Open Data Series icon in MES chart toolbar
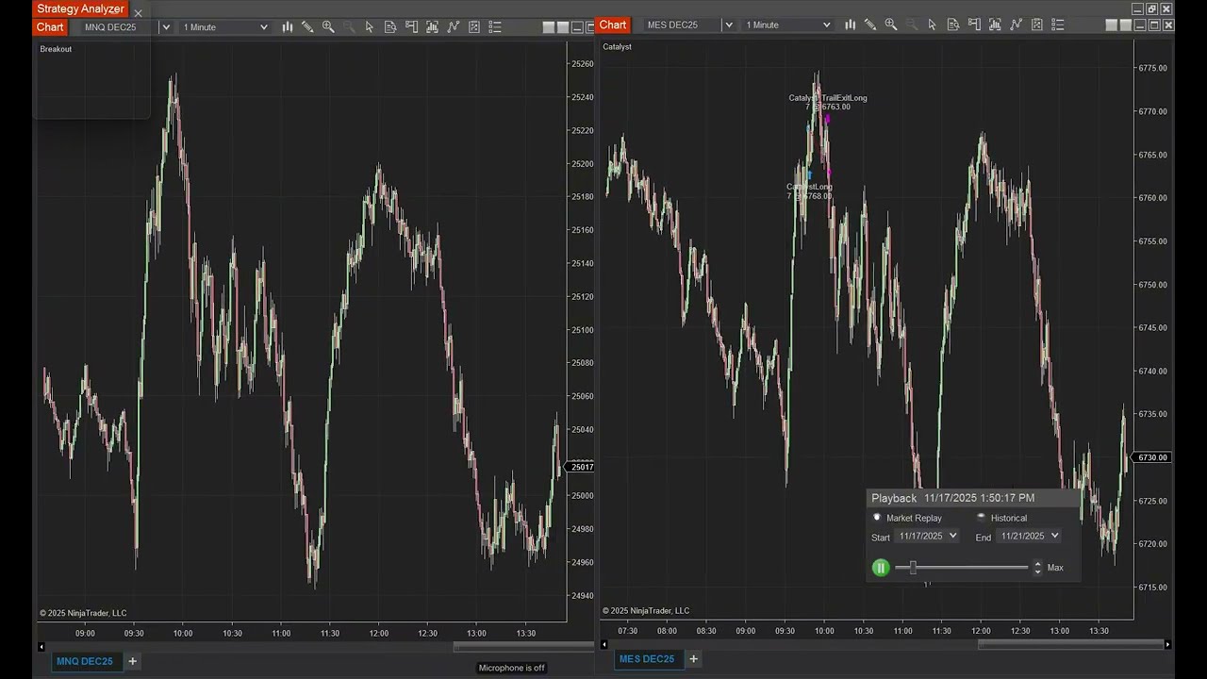The width and height of the screenshot is (1207, 679). pos(995,25)
